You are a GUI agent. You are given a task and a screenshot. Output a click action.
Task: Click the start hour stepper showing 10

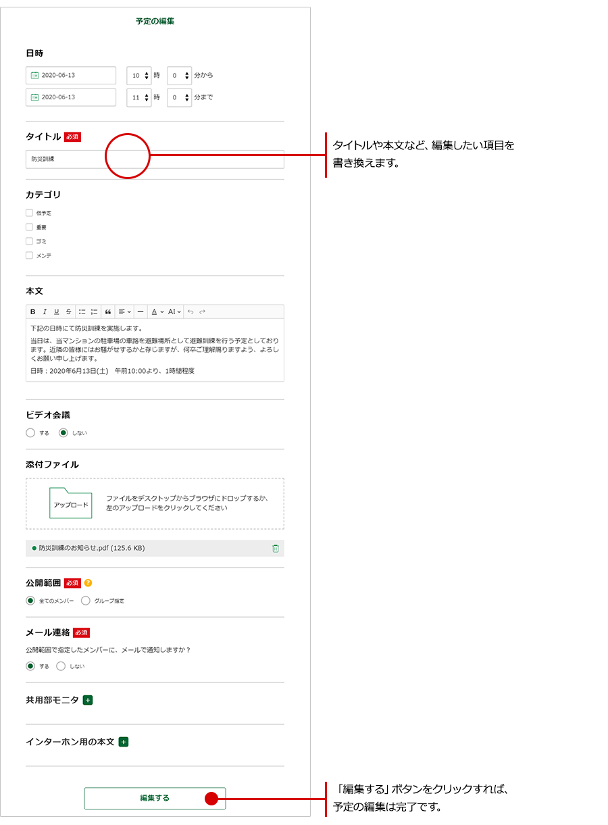pos(139,76)
